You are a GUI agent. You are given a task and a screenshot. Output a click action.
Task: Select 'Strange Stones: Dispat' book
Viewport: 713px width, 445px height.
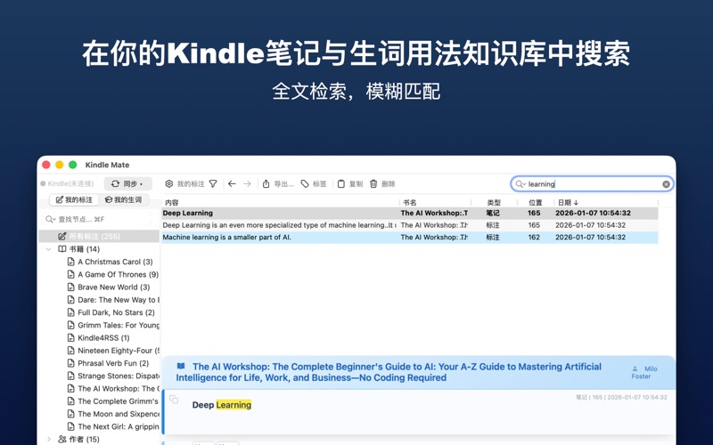[x=119, y=376]
